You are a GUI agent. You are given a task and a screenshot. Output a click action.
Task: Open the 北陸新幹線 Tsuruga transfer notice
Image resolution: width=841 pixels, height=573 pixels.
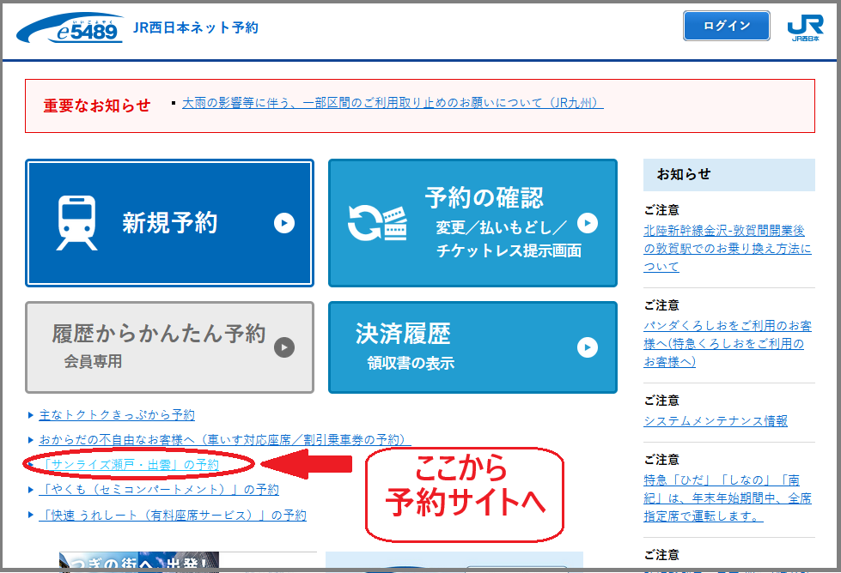pos(727,248)
